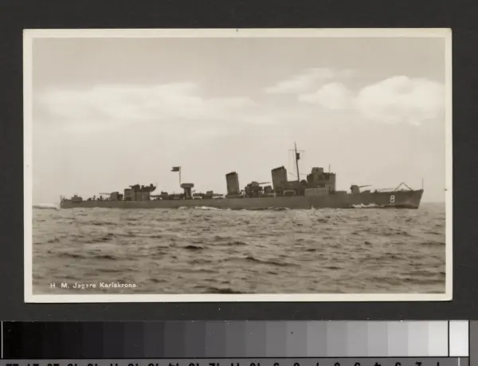This screenshot has width=478, height=366.
Task: Click the flag flying amidships on the destroyer
Action: [x=175, y=169]
